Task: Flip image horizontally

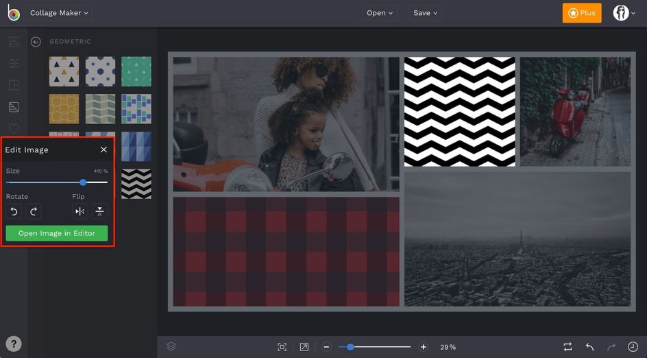Action: pos(80,211)
